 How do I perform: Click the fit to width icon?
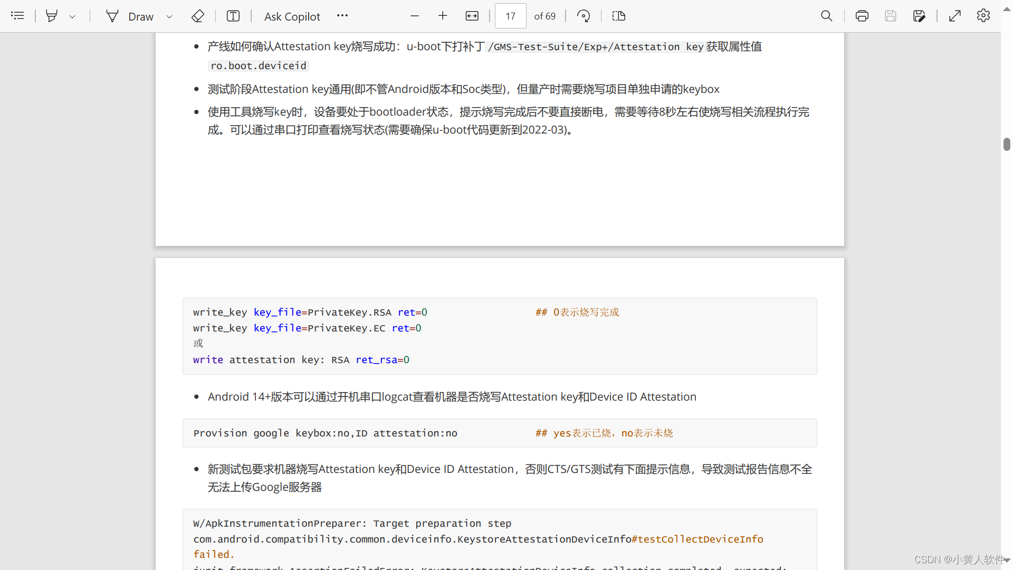click(x=472, y=16)
